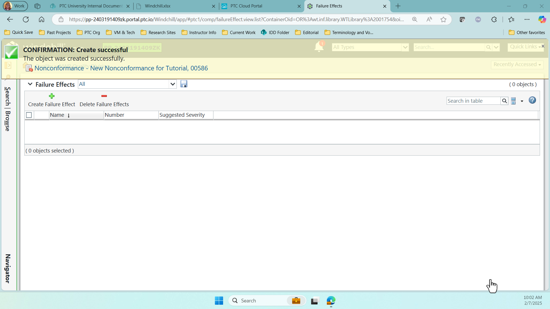Open the table view options grid icon
550x309 pixels.
tap(513, 101)
